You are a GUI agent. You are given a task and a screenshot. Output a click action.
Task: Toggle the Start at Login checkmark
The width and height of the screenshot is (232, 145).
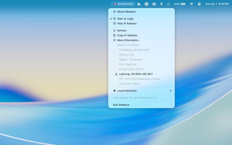(x=111, y=19)
